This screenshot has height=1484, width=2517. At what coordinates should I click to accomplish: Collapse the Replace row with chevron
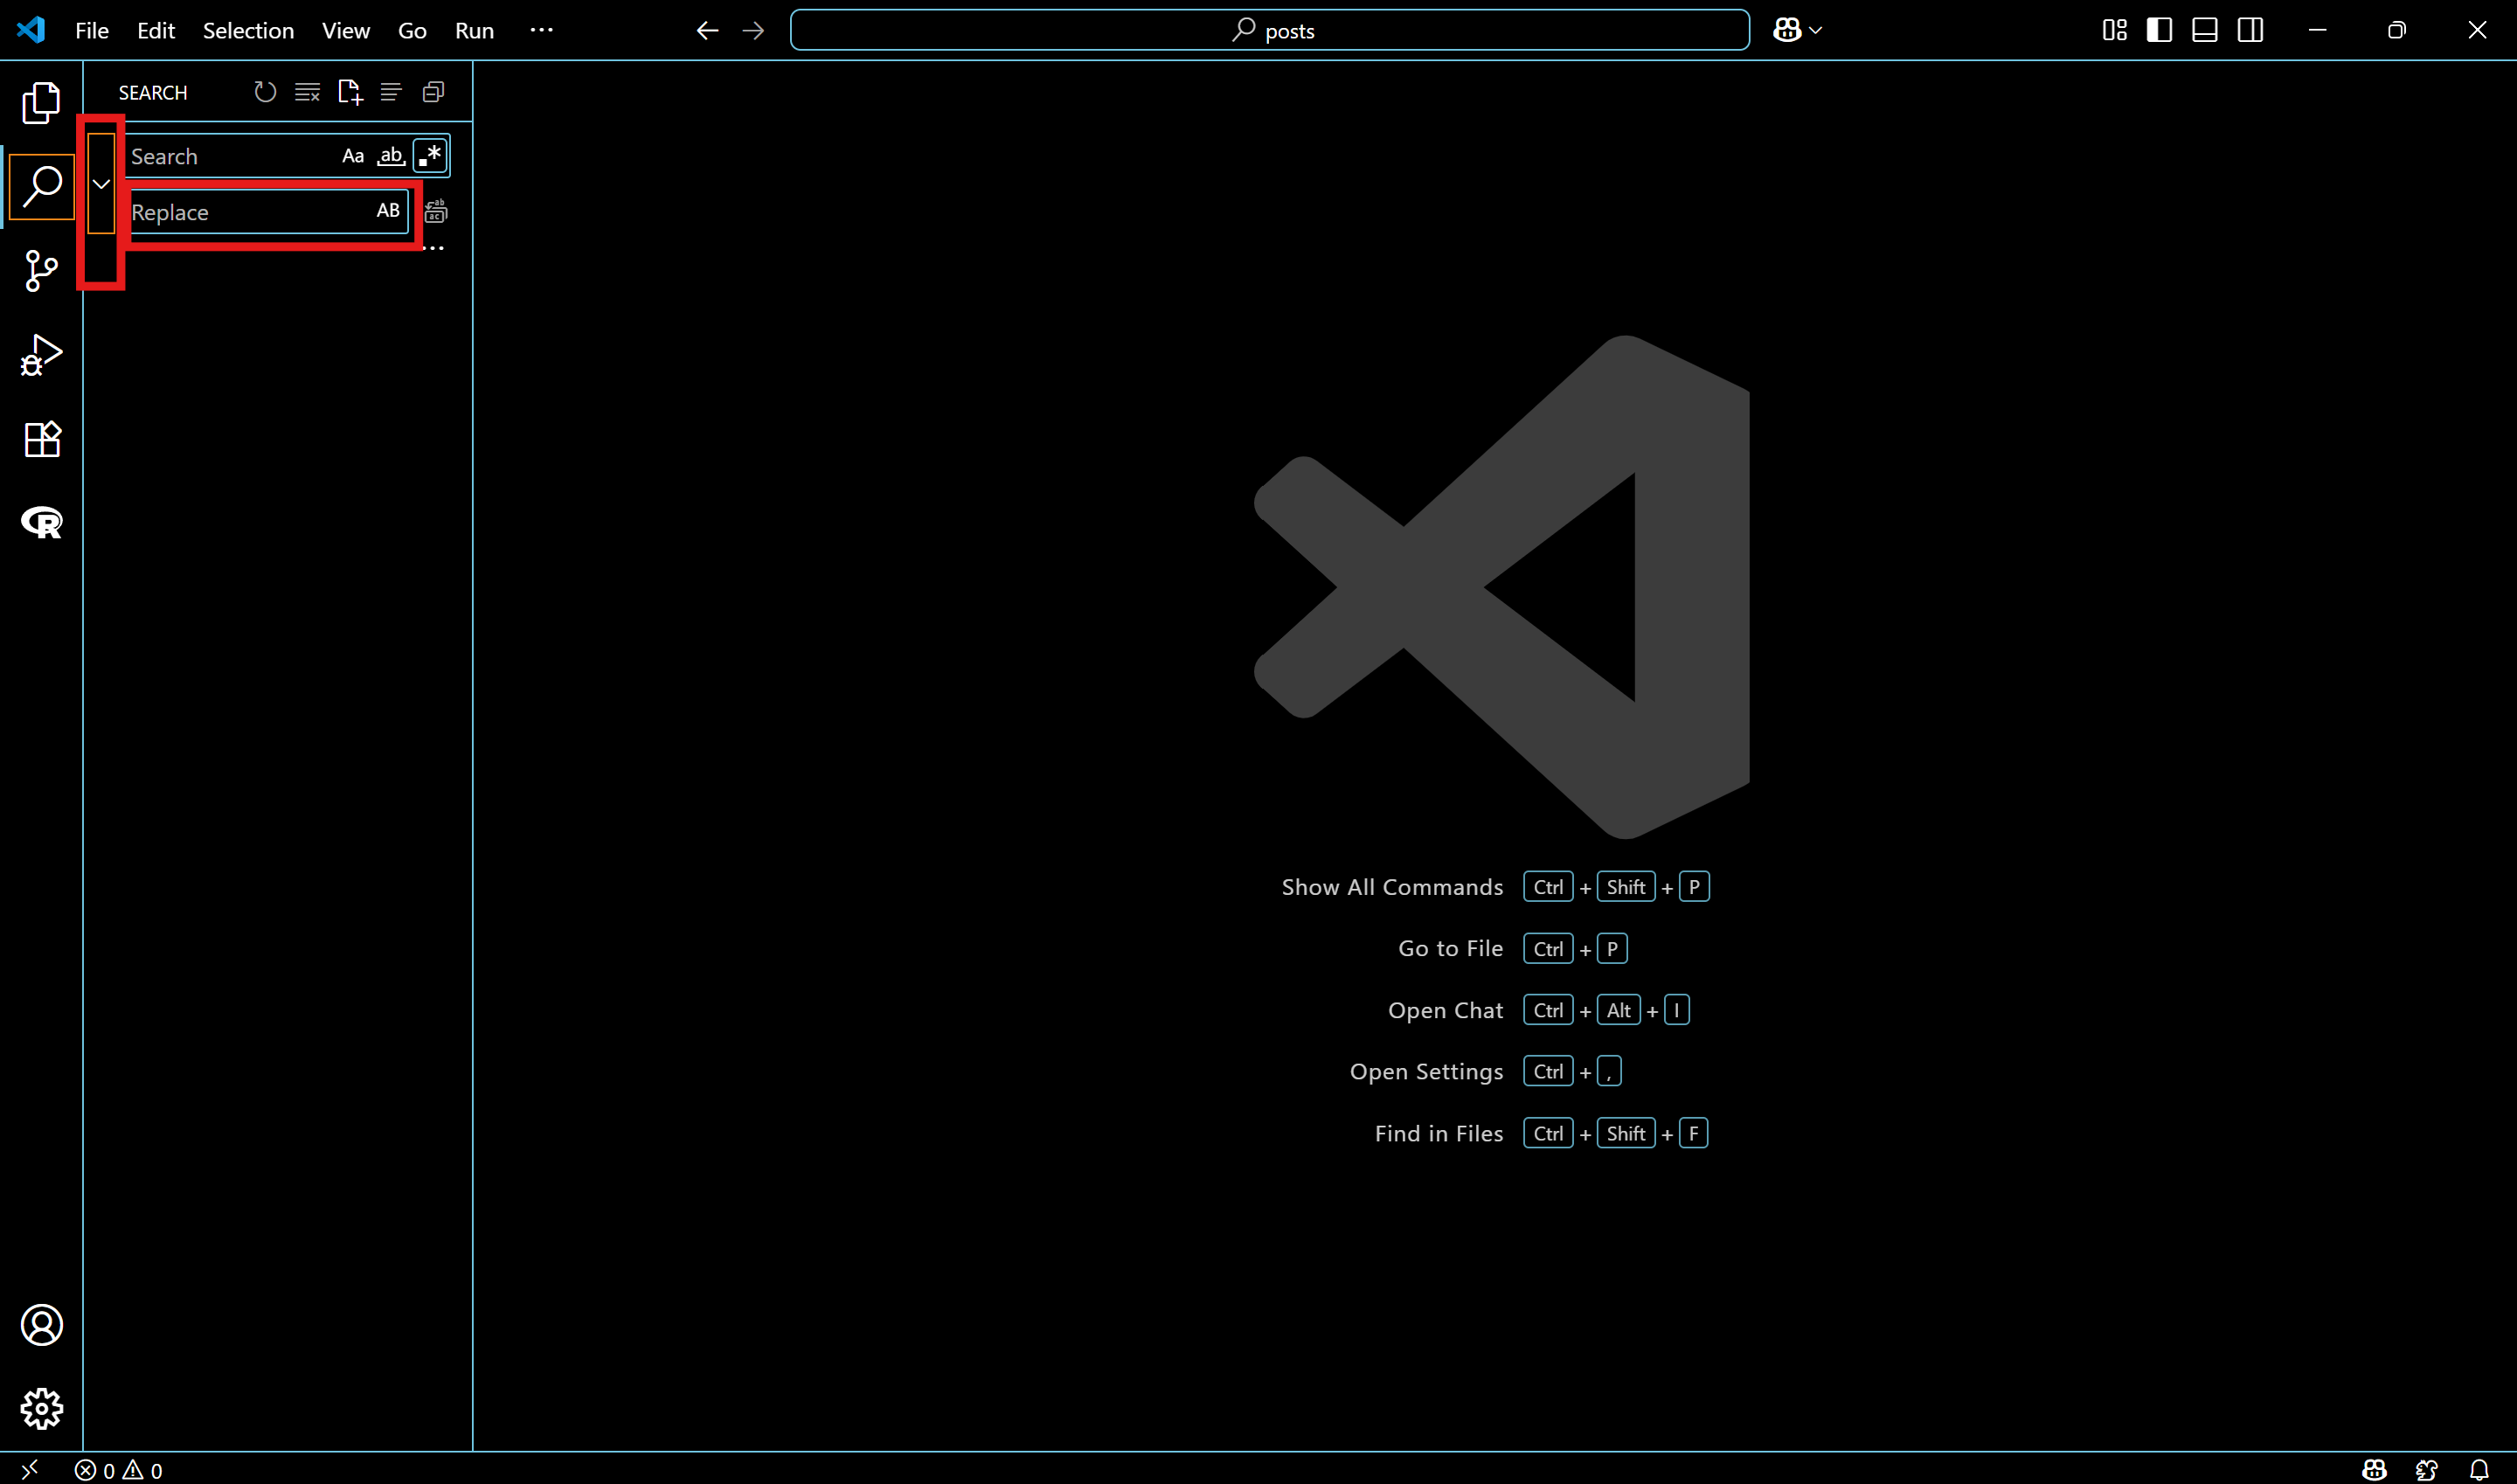pos(101,184)
